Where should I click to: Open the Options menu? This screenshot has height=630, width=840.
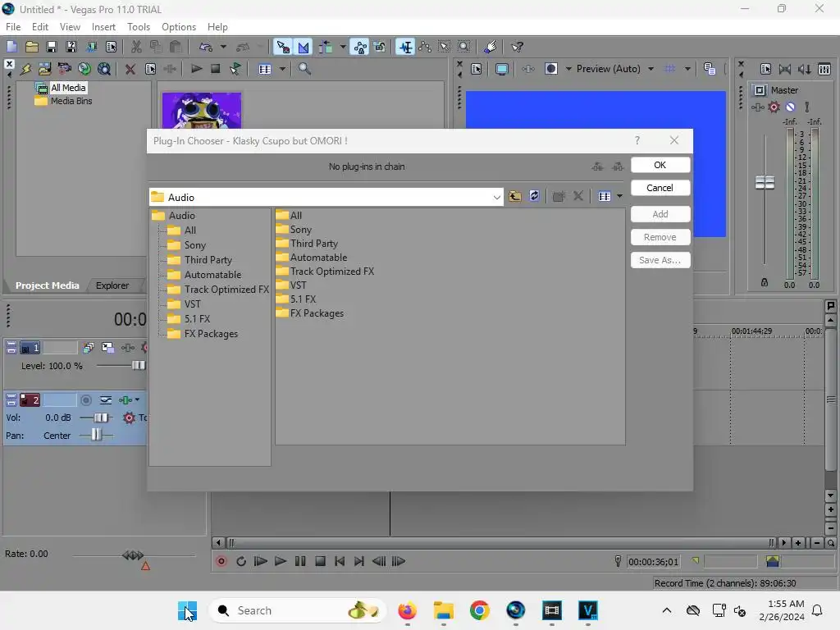click(x=178, y=27)
